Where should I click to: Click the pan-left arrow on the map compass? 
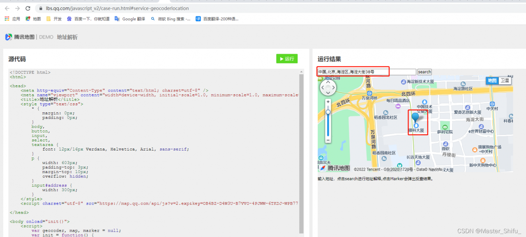[323, 87]
